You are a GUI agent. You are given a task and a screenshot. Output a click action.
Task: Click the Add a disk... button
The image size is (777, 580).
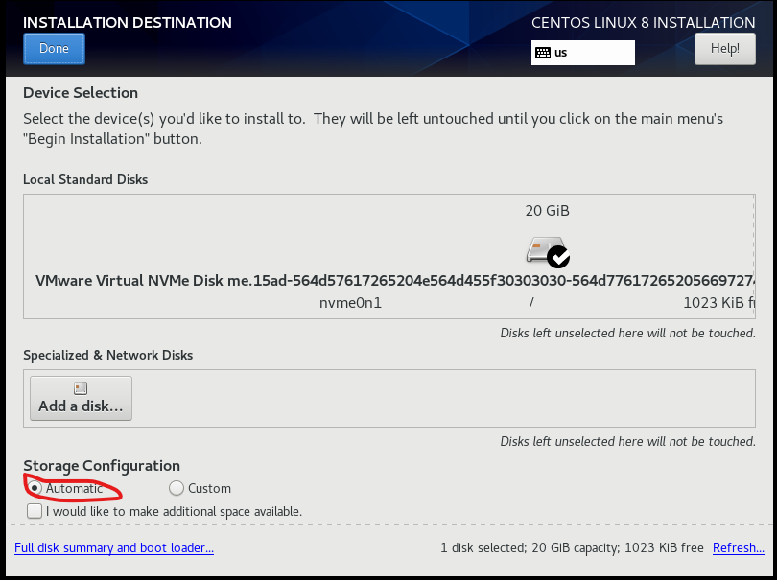81,398
